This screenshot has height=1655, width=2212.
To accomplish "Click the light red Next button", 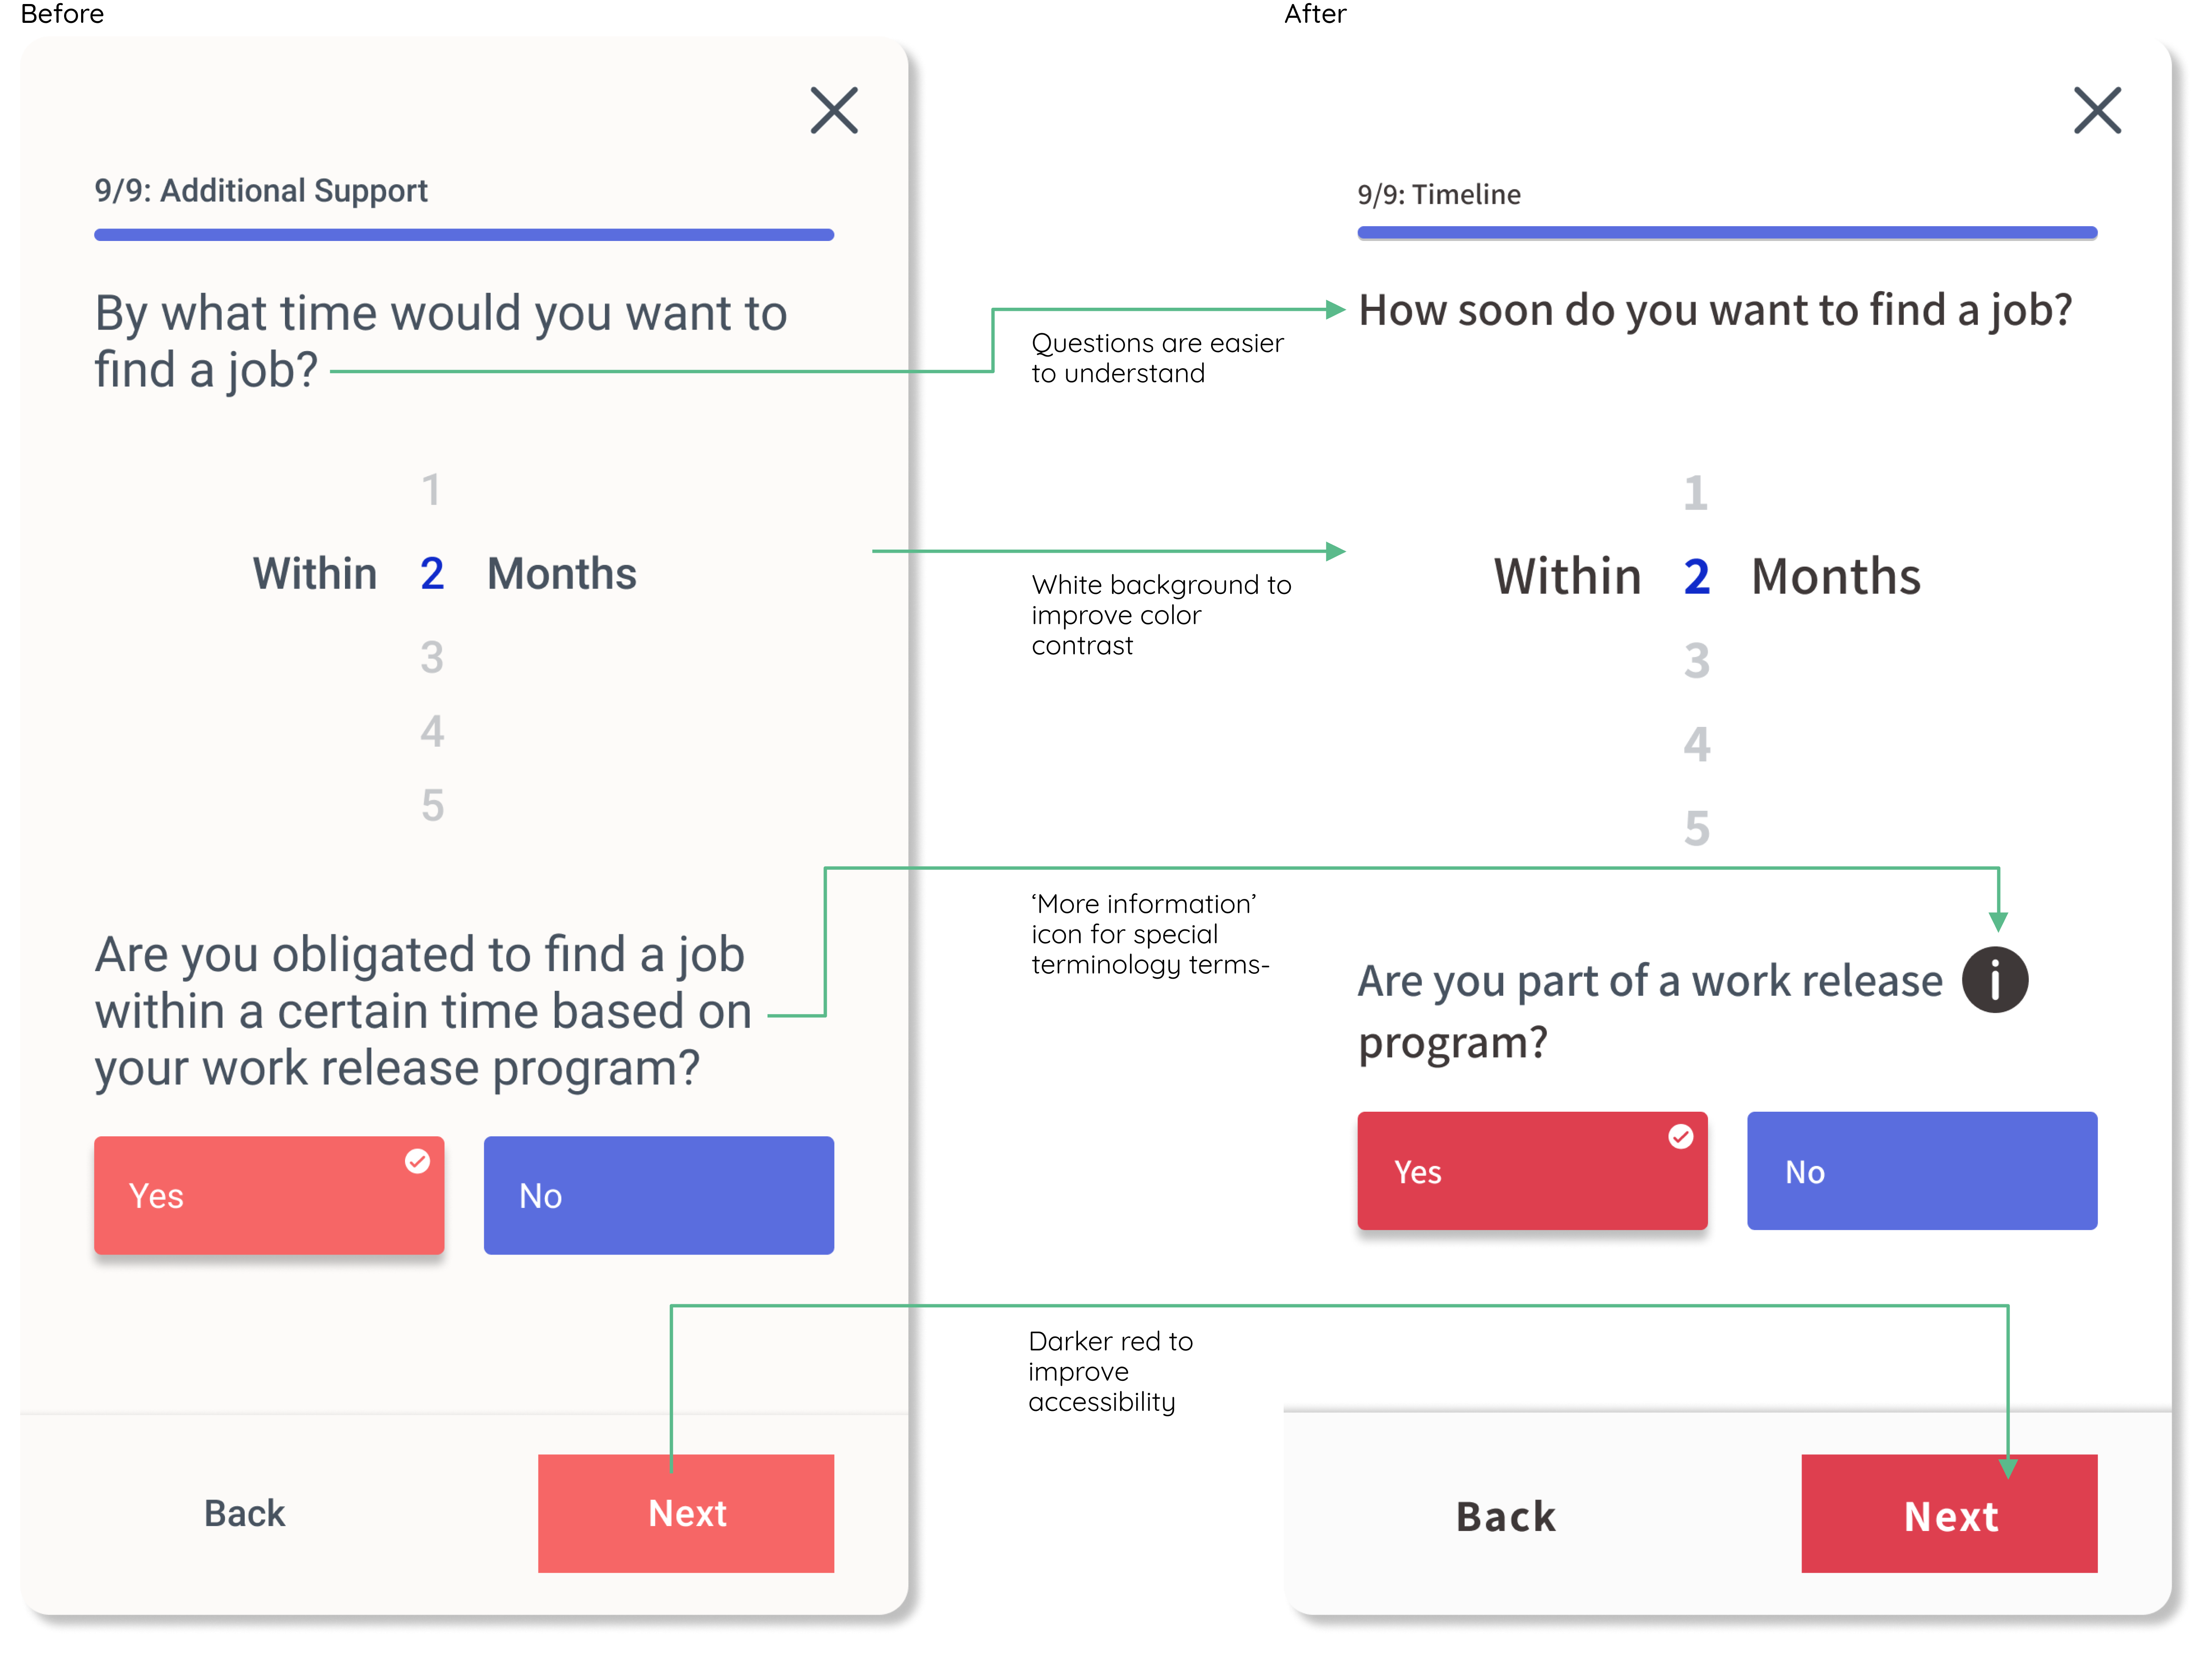I will [686, 1512].
